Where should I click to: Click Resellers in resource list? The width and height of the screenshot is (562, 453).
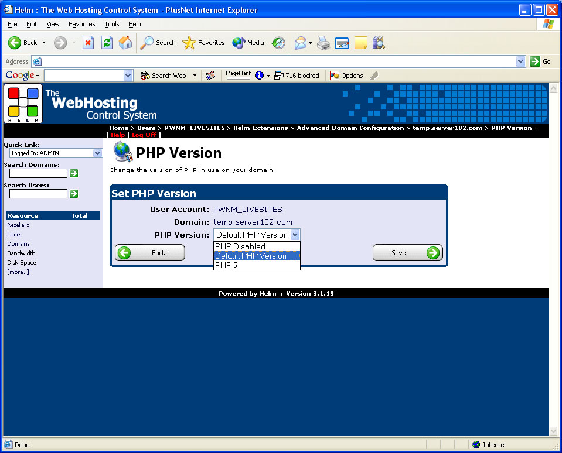click(18, 225)
